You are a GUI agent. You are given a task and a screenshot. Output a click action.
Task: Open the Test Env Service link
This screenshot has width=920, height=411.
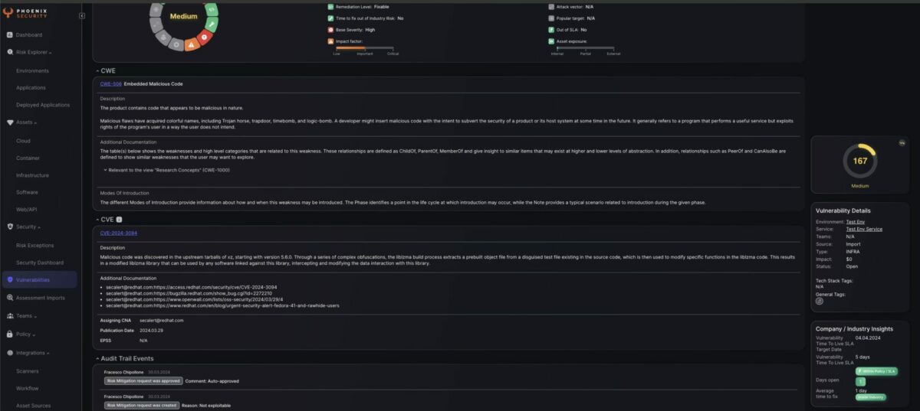(x=864, y=229)
